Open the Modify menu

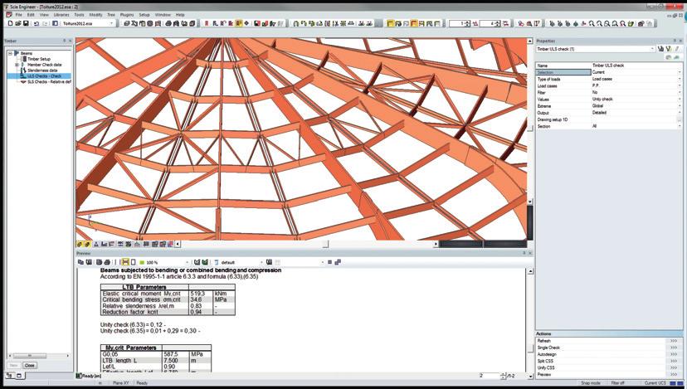[x=95, y=14]
